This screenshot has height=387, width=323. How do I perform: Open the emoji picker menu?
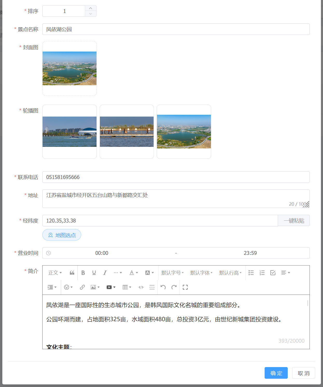point(68,287)
